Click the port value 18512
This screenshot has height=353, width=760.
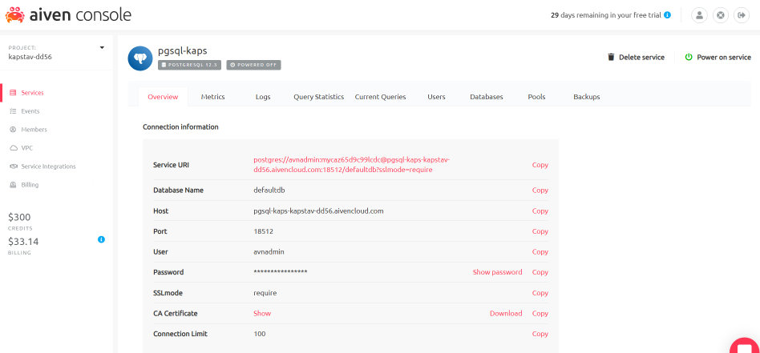pyautogui.click(x=263, y=231)
